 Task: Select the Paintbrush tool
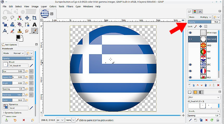pos(34,31)
